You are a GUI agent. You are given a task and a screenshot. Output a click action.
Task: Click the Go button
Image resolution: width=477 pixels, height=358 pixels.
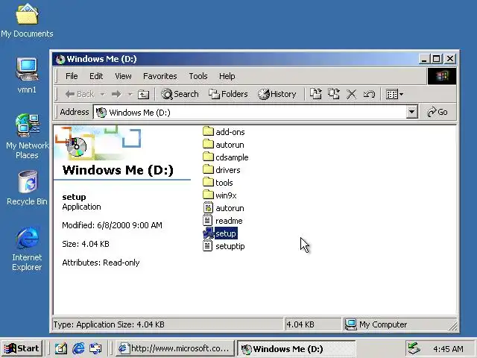click(x=437, y=112)
